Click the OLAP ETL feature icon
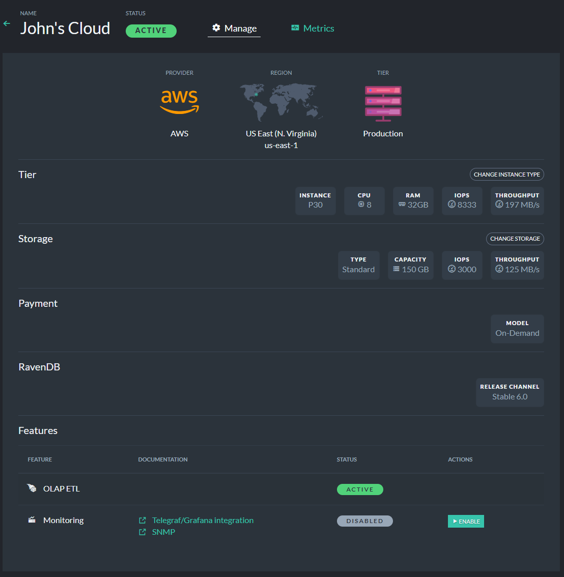Screen dimensions: 564x577 (x=32, y=488)
